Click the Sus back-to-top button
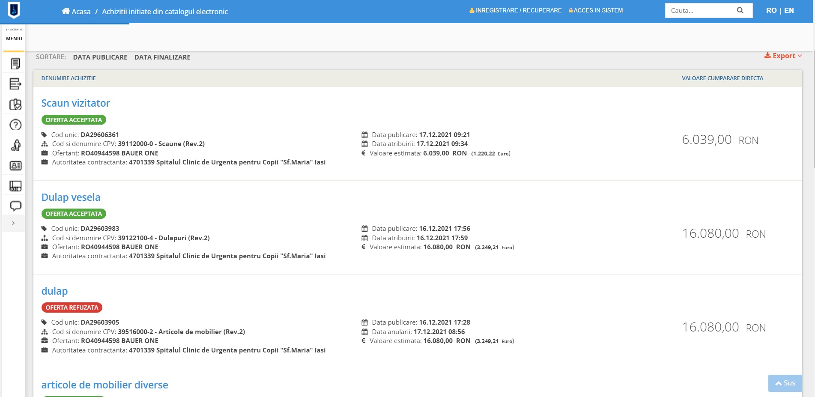The height and width of the screenshot is (397, 815). (785, 383)
